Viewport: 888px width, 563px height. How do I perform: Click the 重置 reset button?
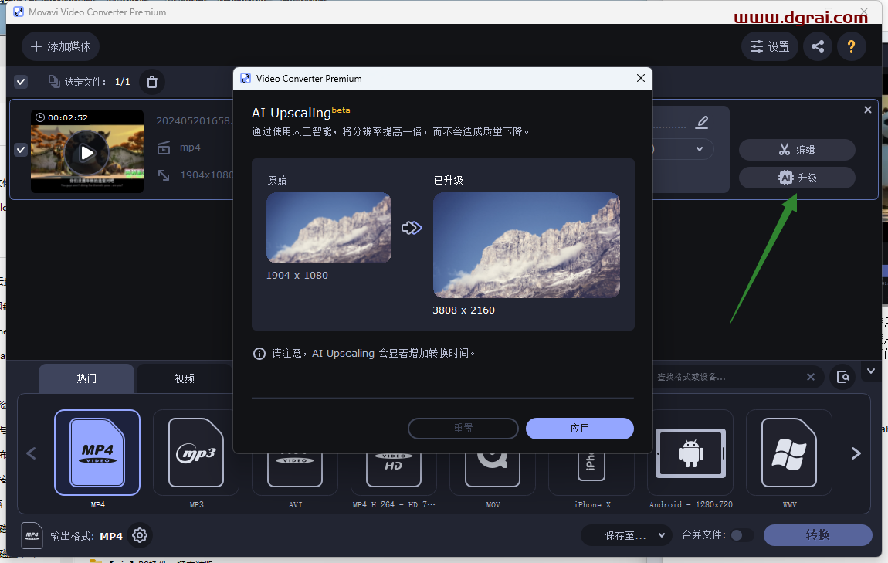click(x=463, y=428)
